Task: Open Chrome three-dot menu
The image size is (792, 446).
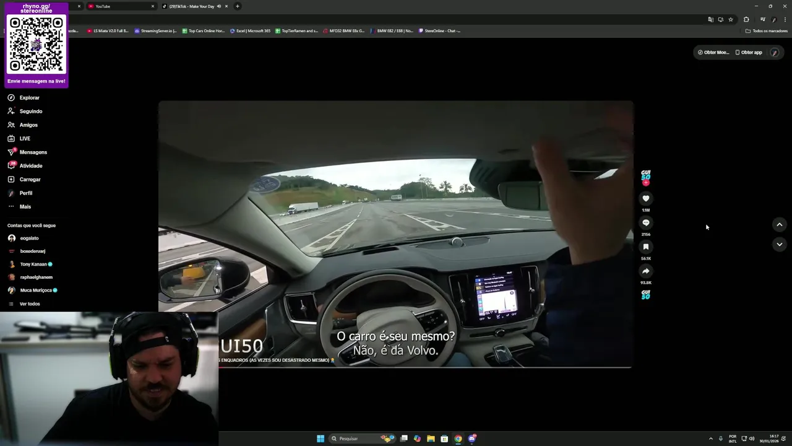Action: pos(785,20)
